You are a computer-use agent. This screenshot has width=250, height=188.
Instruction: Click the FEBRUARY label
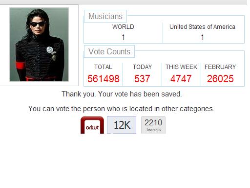tap(220, 67)
